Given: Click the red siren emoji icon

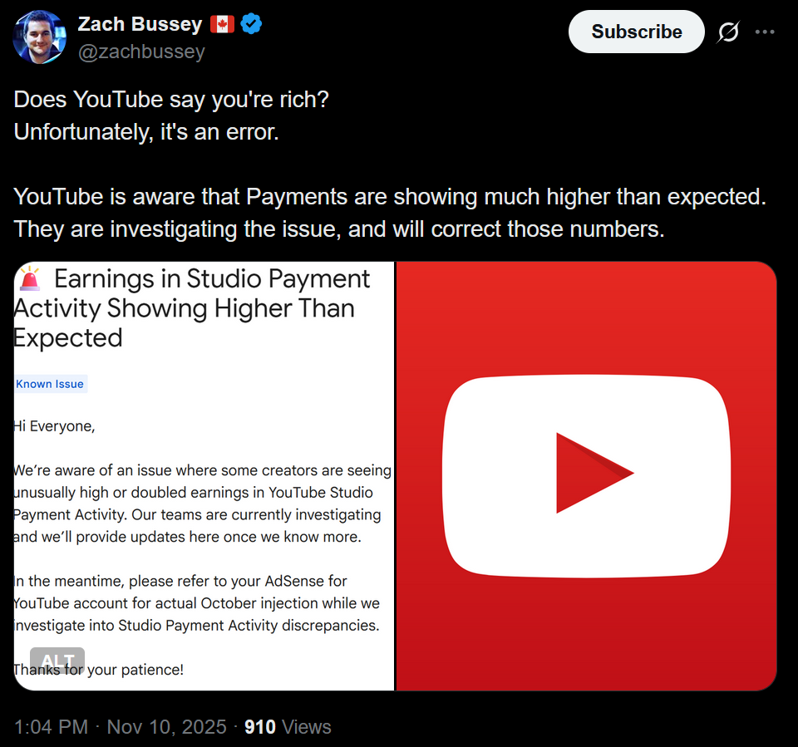Looking at the screenshot, I should pyautogui.click(x=30, y=278).
